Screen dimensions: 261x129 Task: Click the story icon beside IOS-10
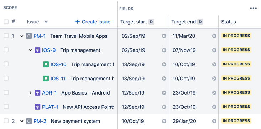coord(46,64)
